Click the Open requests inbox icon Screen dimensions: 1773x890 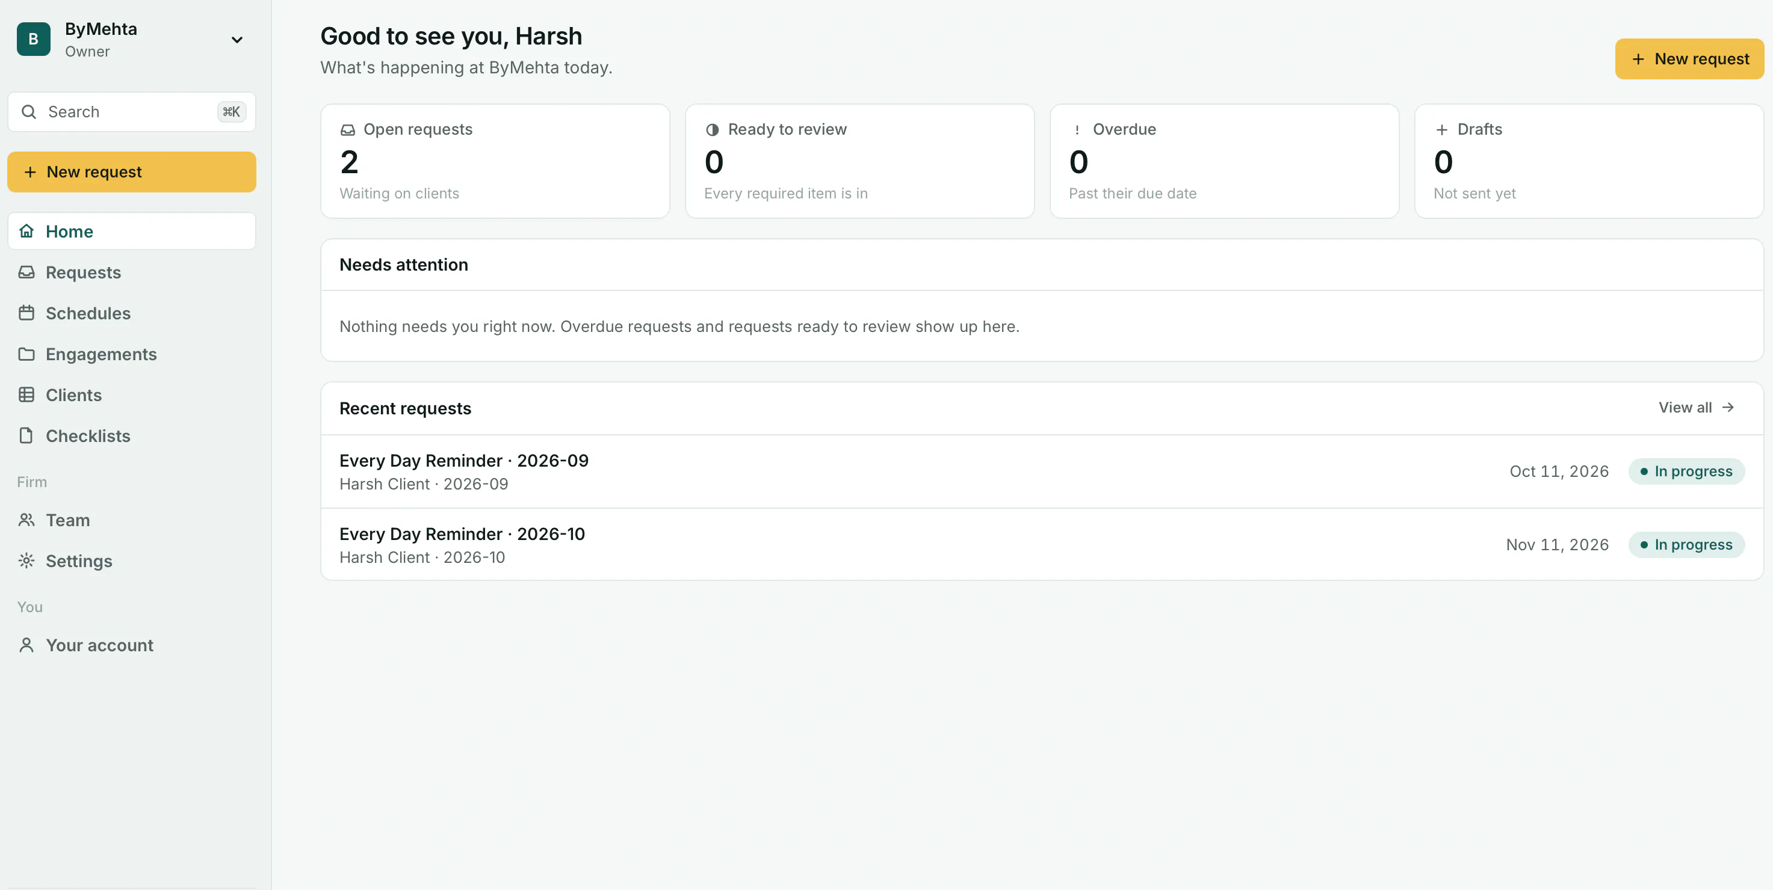coord(348,130)
